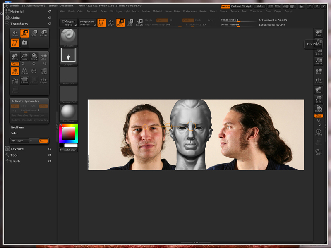Toggle the A.I button next to 3D Copy
Viewport: 331px width, 248px height.
[43, 141]
